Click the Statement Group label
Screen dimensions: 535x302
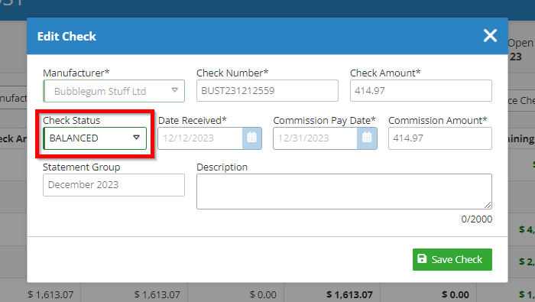point(81,167)
